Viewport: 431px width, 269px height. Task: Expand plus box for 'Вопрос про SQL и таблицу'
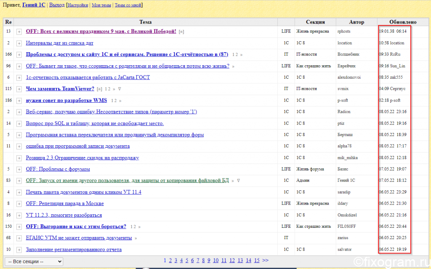tap(19, 124)
